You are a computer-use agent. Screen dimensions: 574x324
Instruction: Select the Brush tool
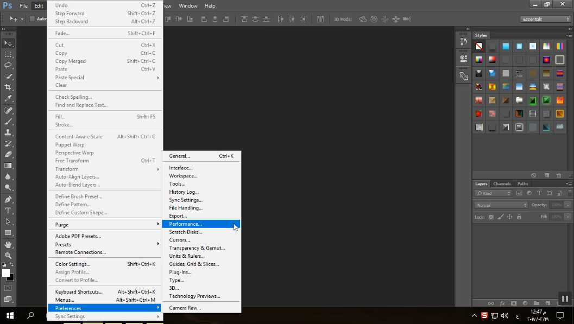coord(8,122)
